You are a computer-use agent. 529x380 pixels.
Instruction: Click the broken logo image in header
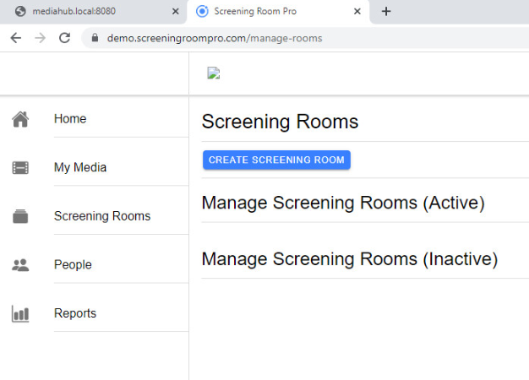tap(214, 73)
